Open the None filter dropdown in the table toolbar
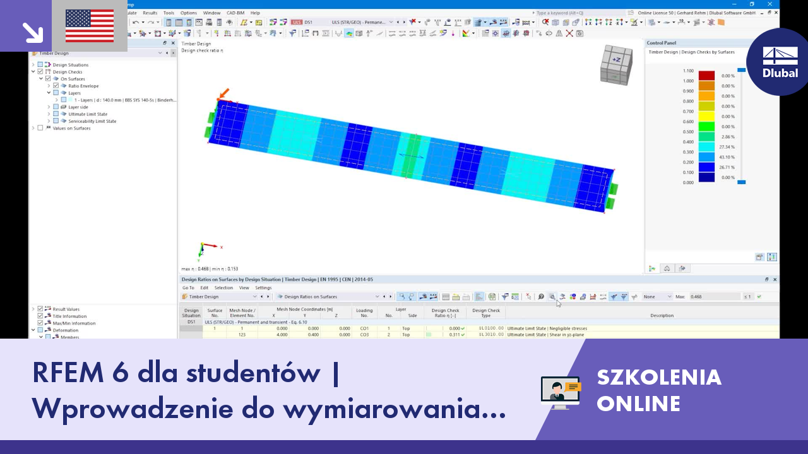The width and height of the screenshot is (808, 454). 669,296
